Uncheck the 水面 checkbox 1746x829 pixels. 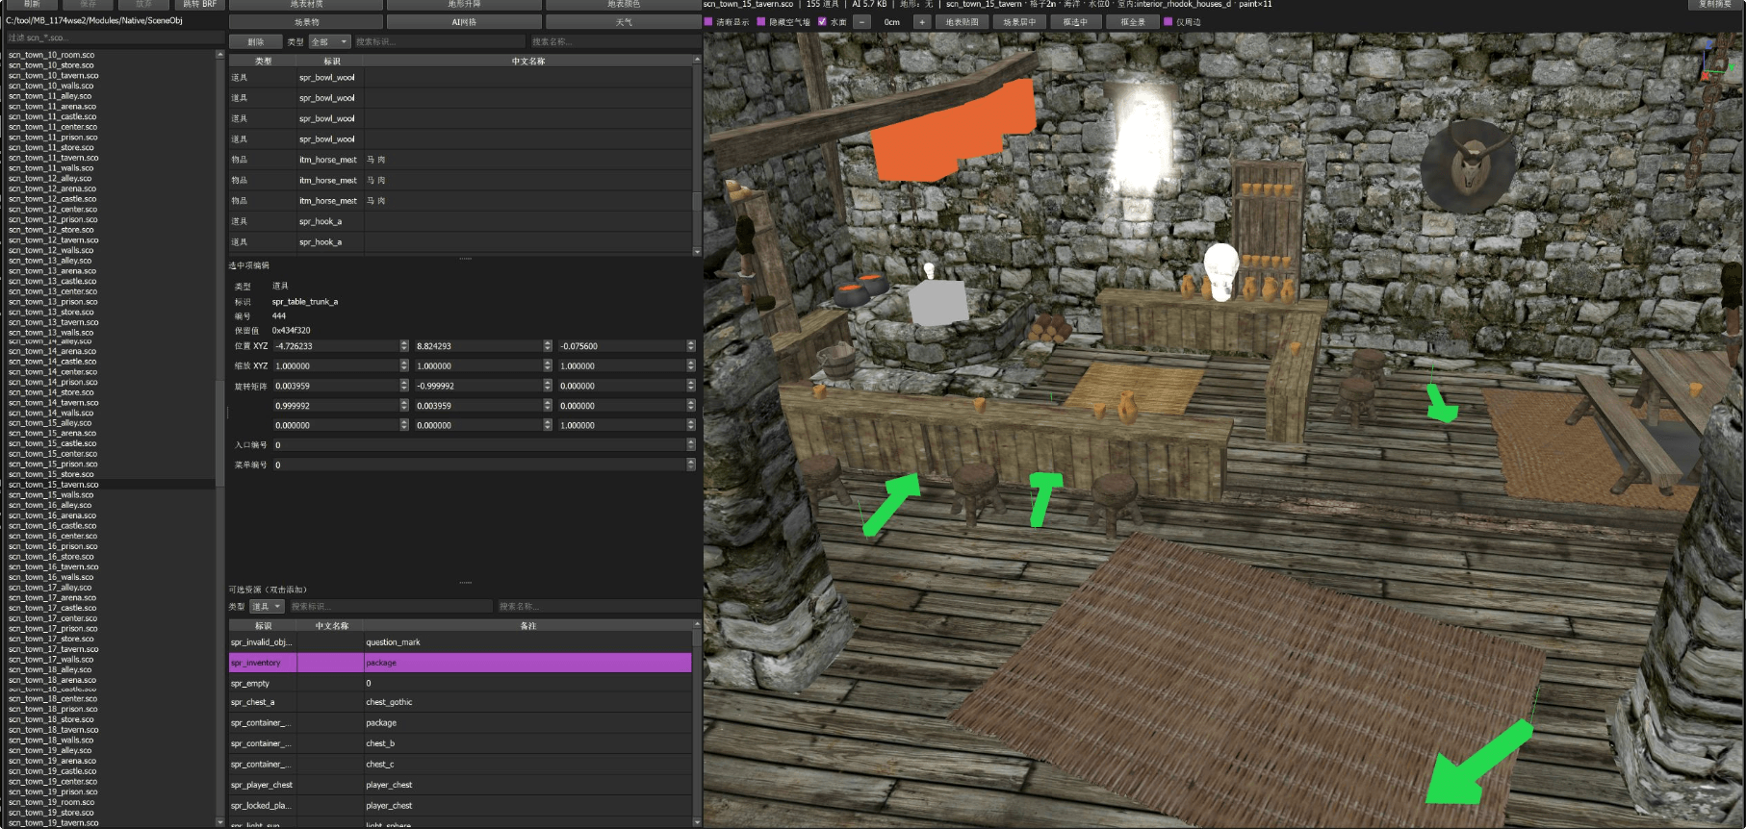pos(822,21)
